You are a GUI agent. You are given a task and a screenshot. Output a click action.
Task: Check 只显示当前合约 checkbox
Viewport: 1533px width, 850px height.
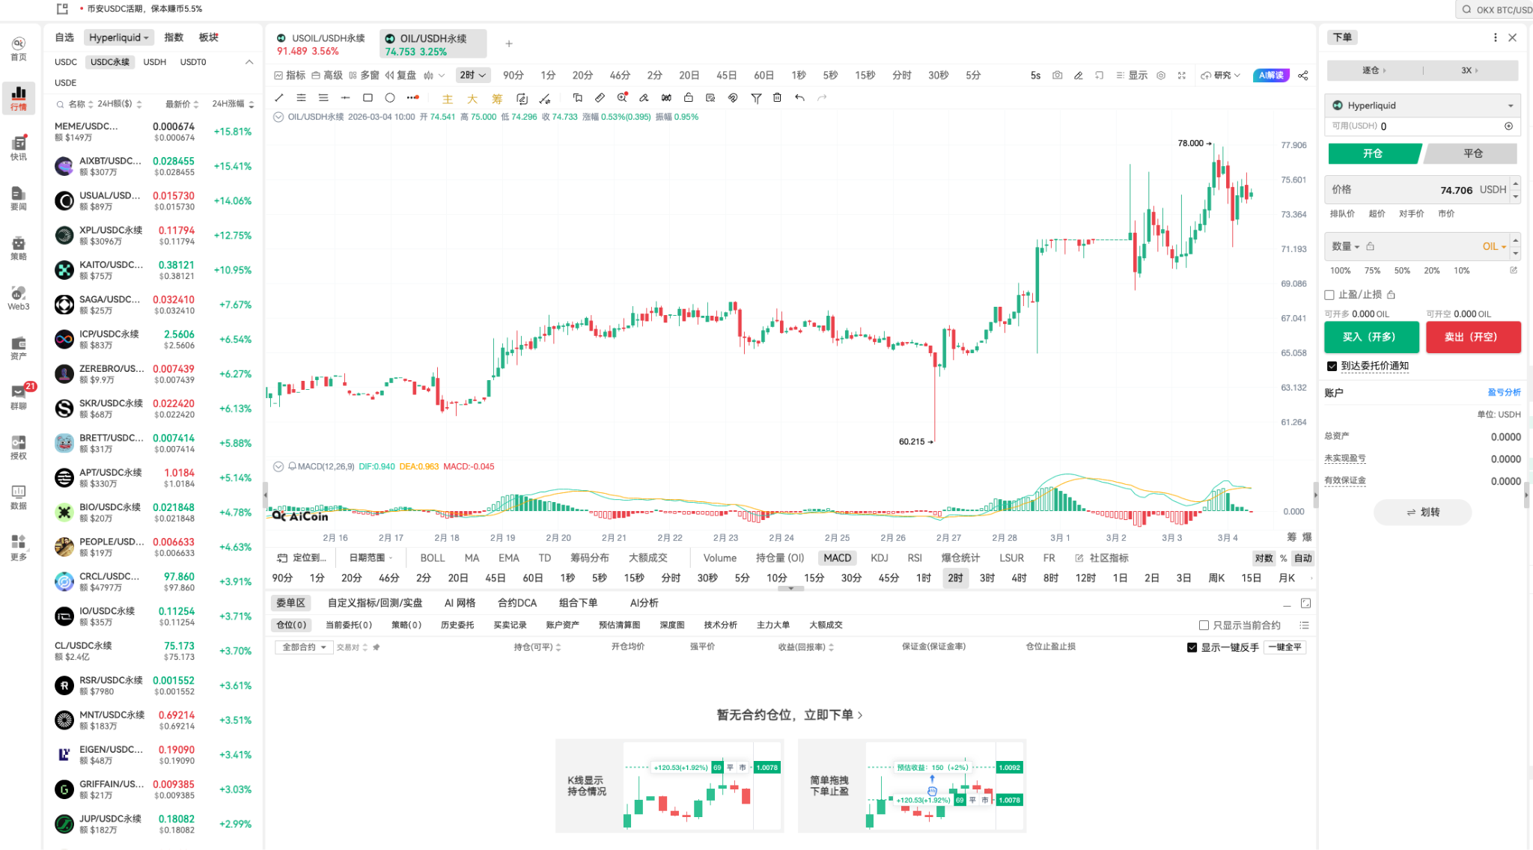click(1204, 626)
